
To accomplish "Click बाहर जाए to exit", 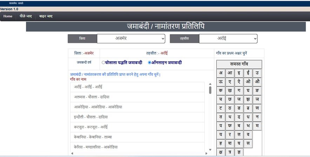I will tap(46, 16).
